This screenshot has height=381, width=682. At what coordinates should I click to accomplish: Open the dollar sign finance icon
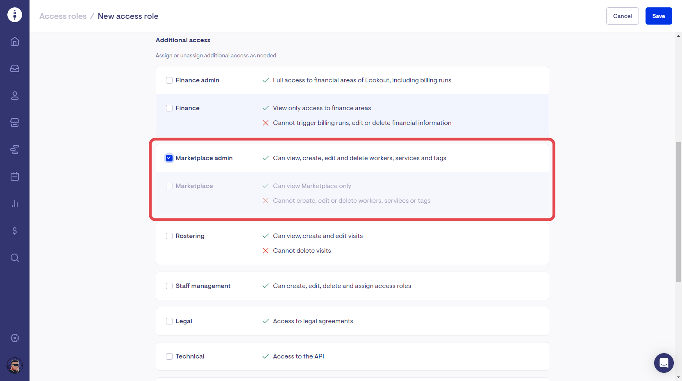tap(15, 231)
